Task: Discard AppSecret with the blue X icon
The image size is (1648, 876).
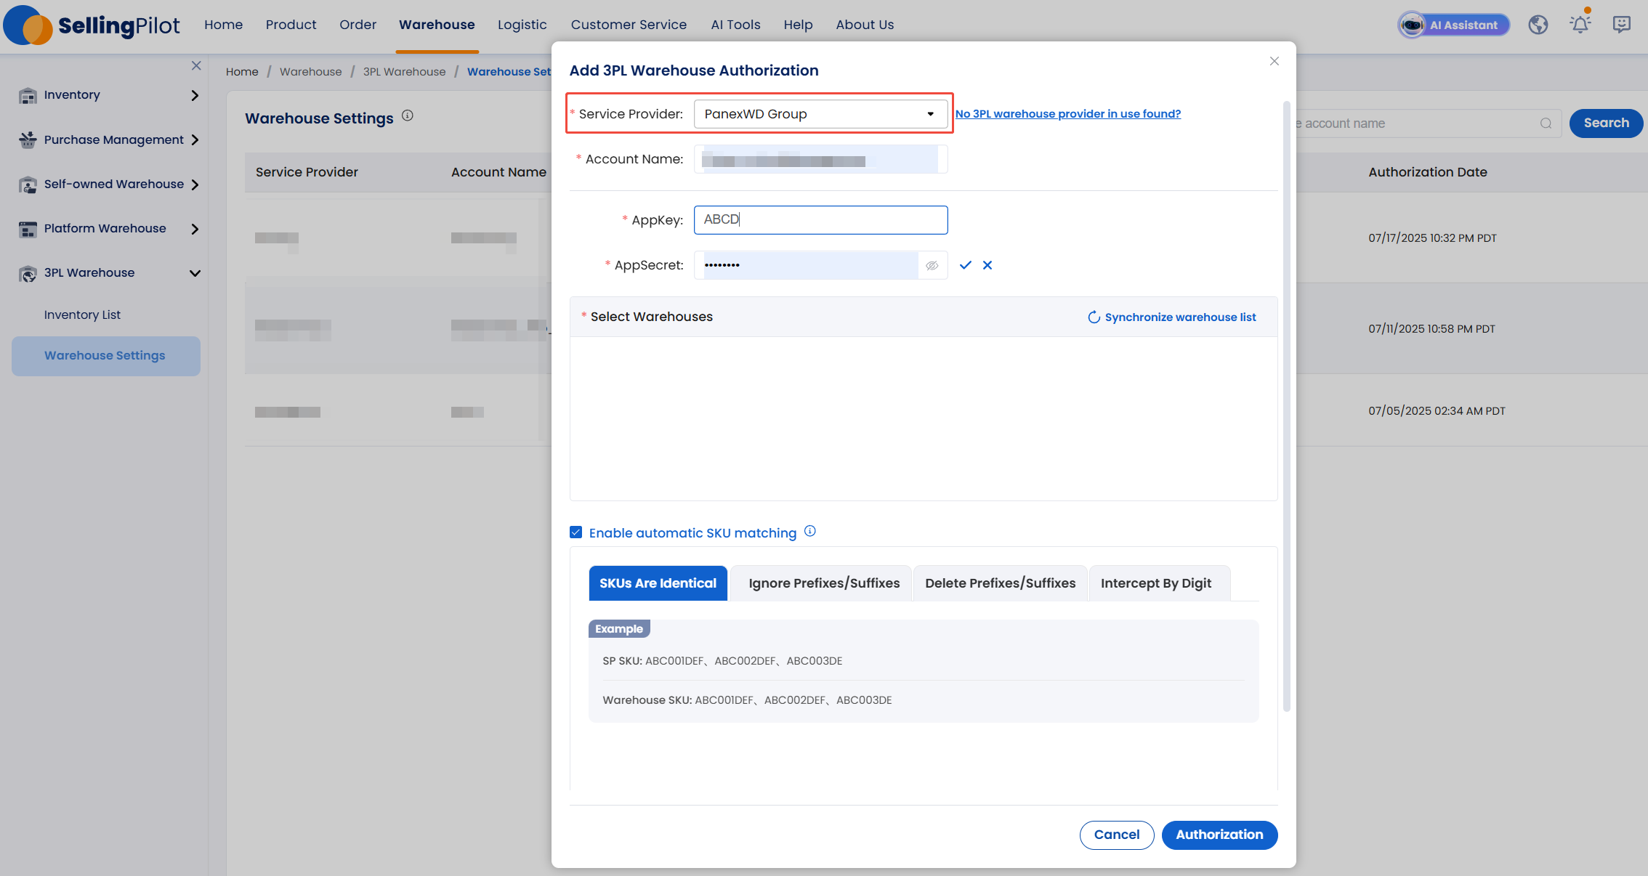Action: [x=987, y=265]
